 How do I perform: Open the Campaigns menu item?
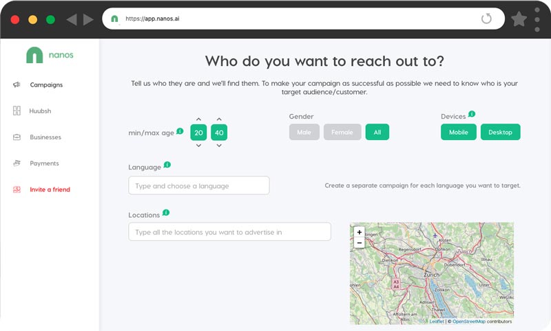coord(46,84)
